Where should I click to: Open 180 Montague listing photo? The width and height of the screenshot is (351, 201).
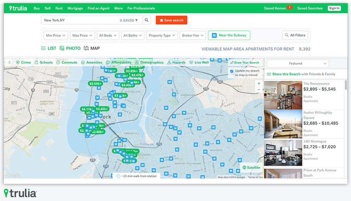coord(283,153)
